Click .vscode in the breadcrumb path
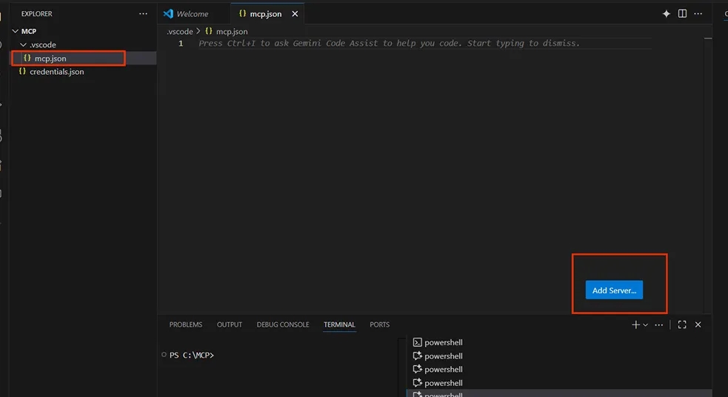 click(x=180, y=32)
